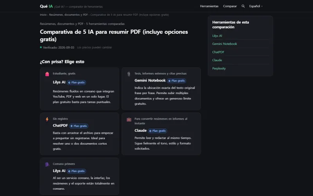The image size is (313, 196).
Task: Jump to Lilys AI in sidebar list
Action: click(217, 36)
